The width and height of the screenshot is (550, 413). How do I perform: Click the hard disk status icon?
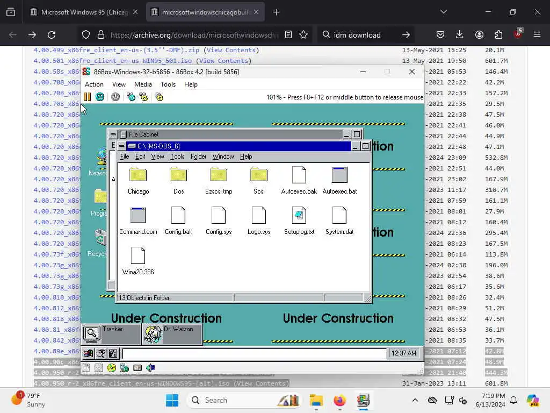[137, 368]
